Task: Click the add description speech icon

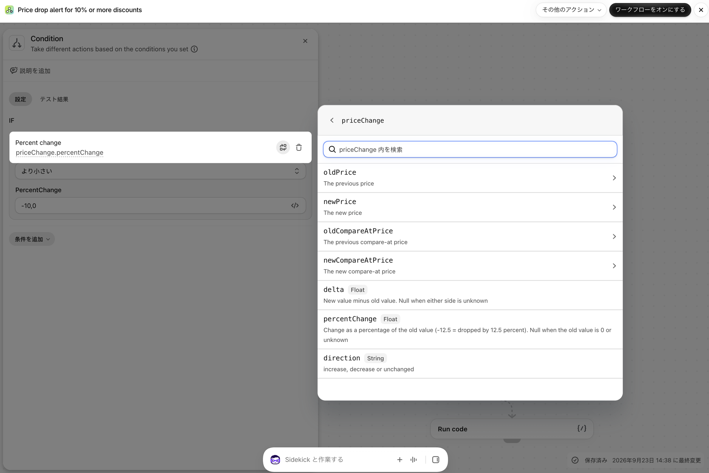Action: pyautogui.click(x=14, y=70)
